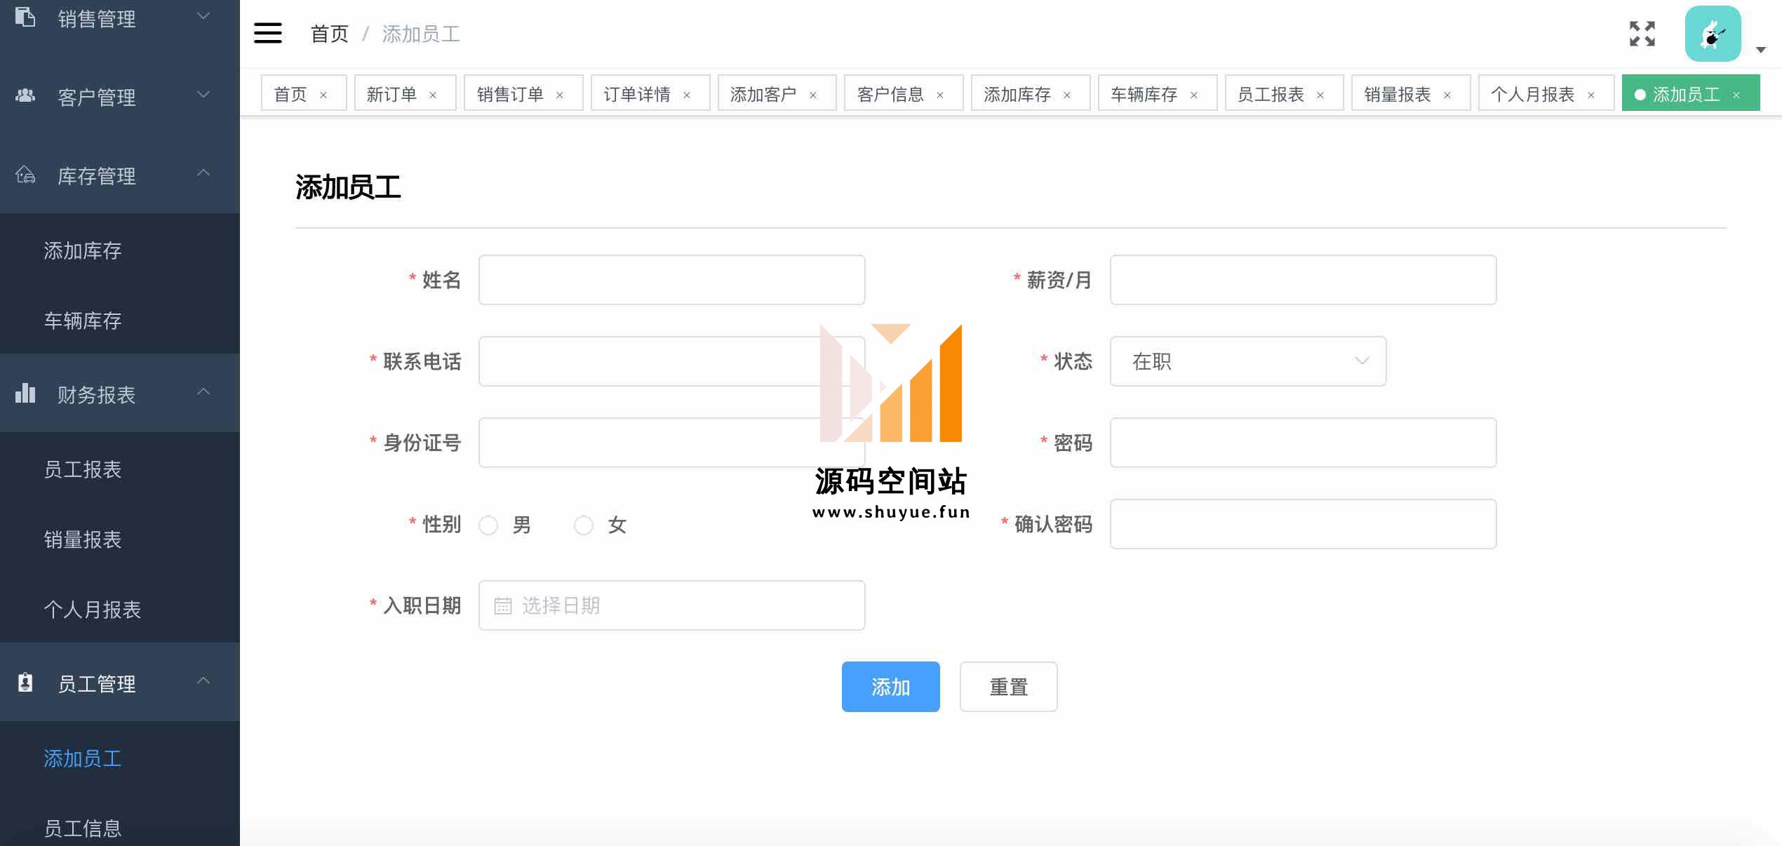Open 添加库存 in the sidebar
The image size is (1782, 846).
coord(120,250)
